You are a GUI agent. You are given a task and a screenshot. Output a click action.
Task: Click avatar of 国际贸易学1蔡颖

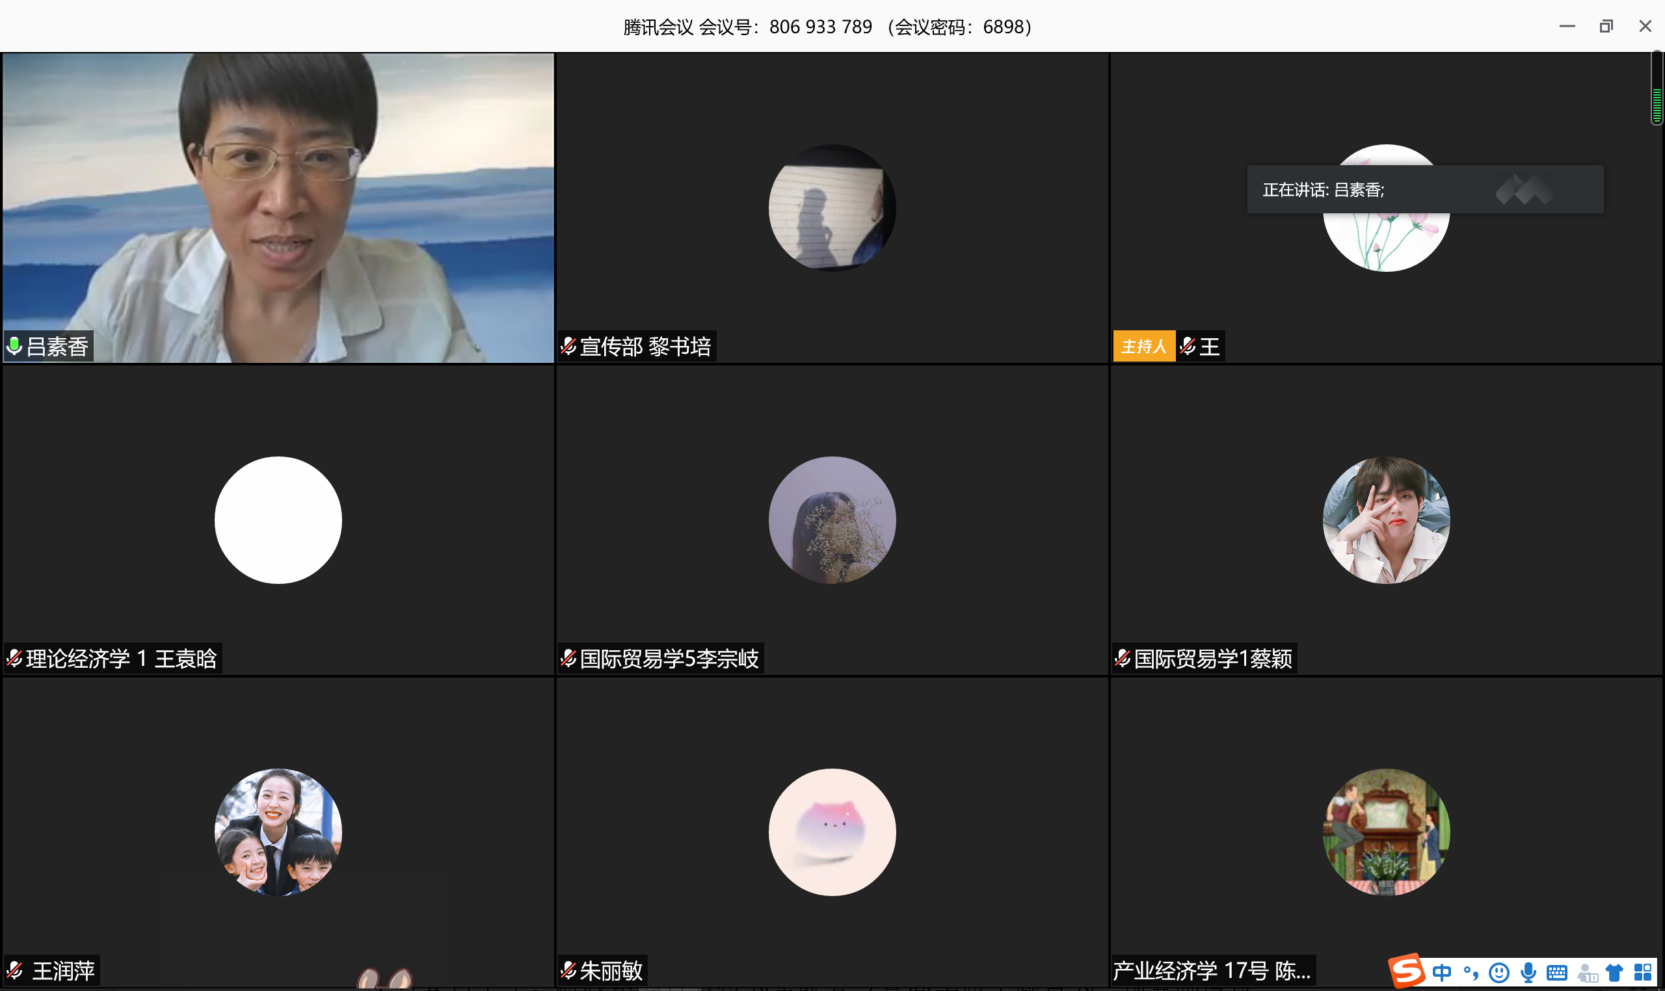tap(1386, 520)
